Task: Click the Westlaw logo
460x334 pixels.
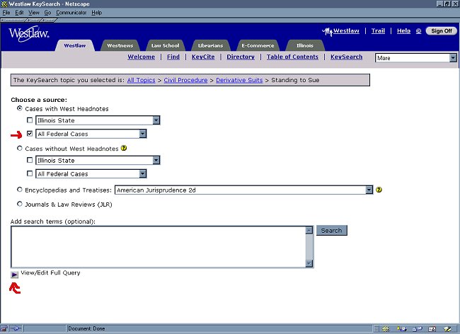Action: click(x=29, y=34)
